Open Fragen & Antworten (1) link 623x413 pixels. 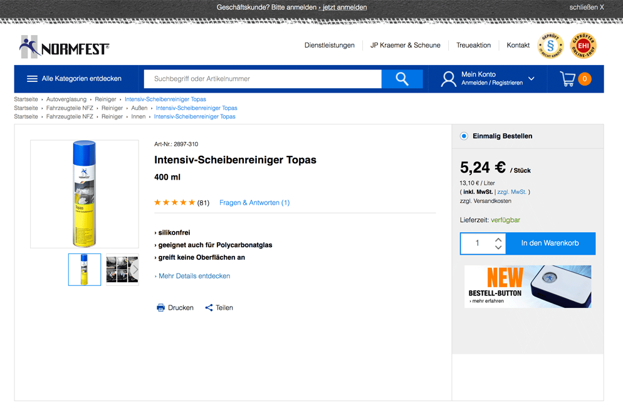(x=254, y=203)
